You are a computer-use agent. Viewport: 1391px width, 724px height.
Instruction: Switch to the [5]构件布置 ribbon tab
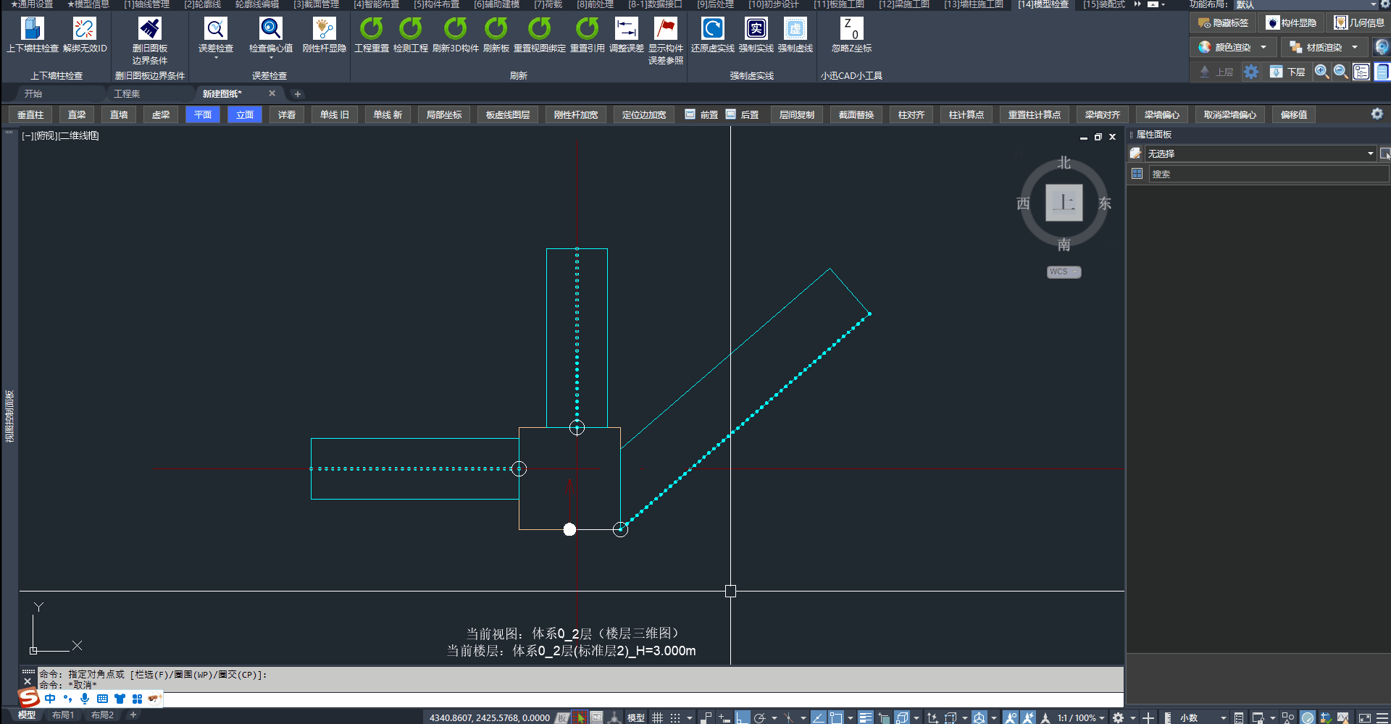436,4
